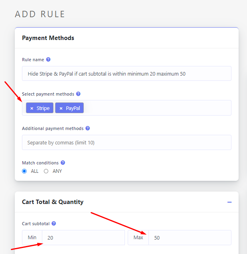This screenshot has height=254, width=247.
Task: Open help tooltip for Select payment methods
Action: [78, 94]
